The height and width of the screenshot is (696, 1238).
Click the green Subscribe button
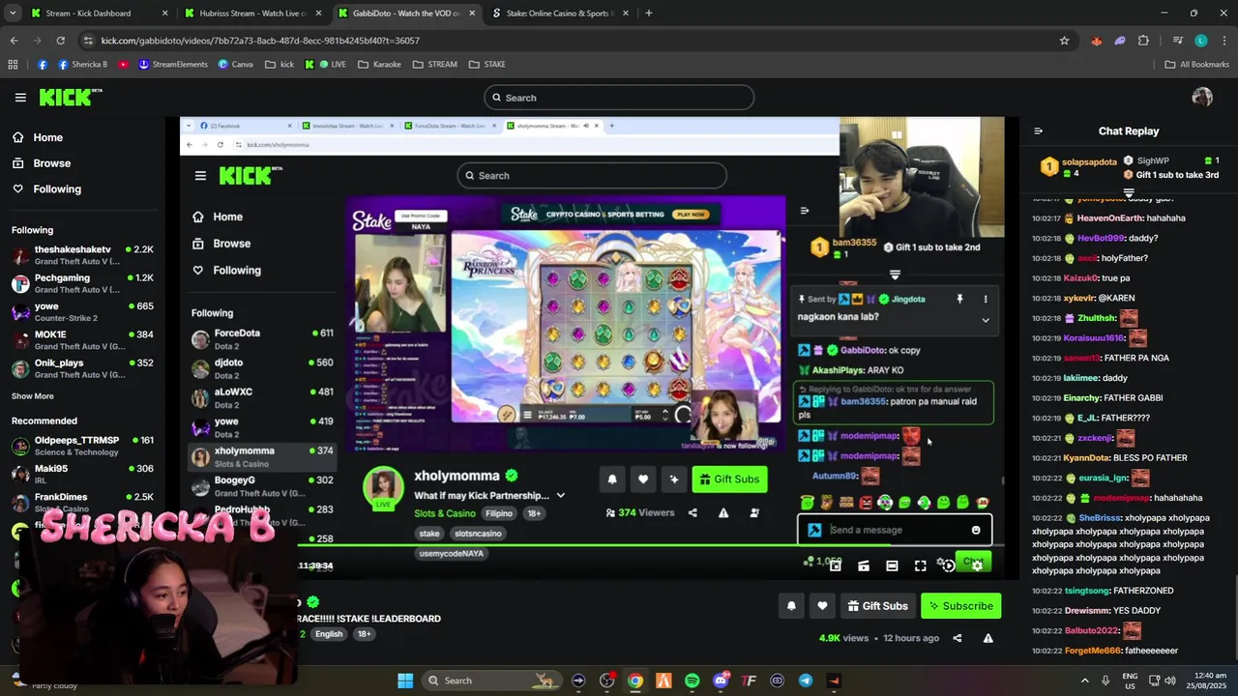coord(960,606)
